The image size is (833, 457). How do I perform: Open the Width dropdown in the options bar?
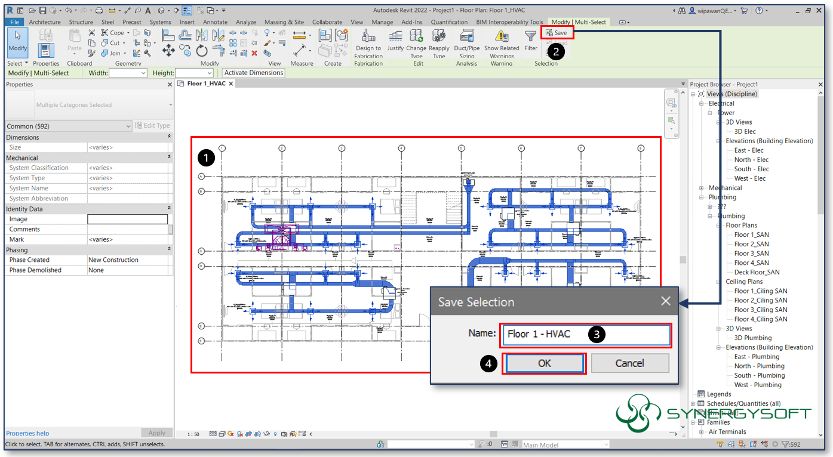[143, 73]
